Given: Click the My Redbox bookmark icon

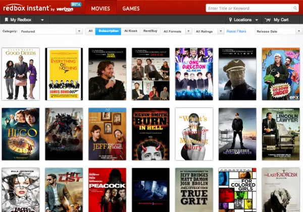Looking at the screenshot, I should click(x=7, y=20).
